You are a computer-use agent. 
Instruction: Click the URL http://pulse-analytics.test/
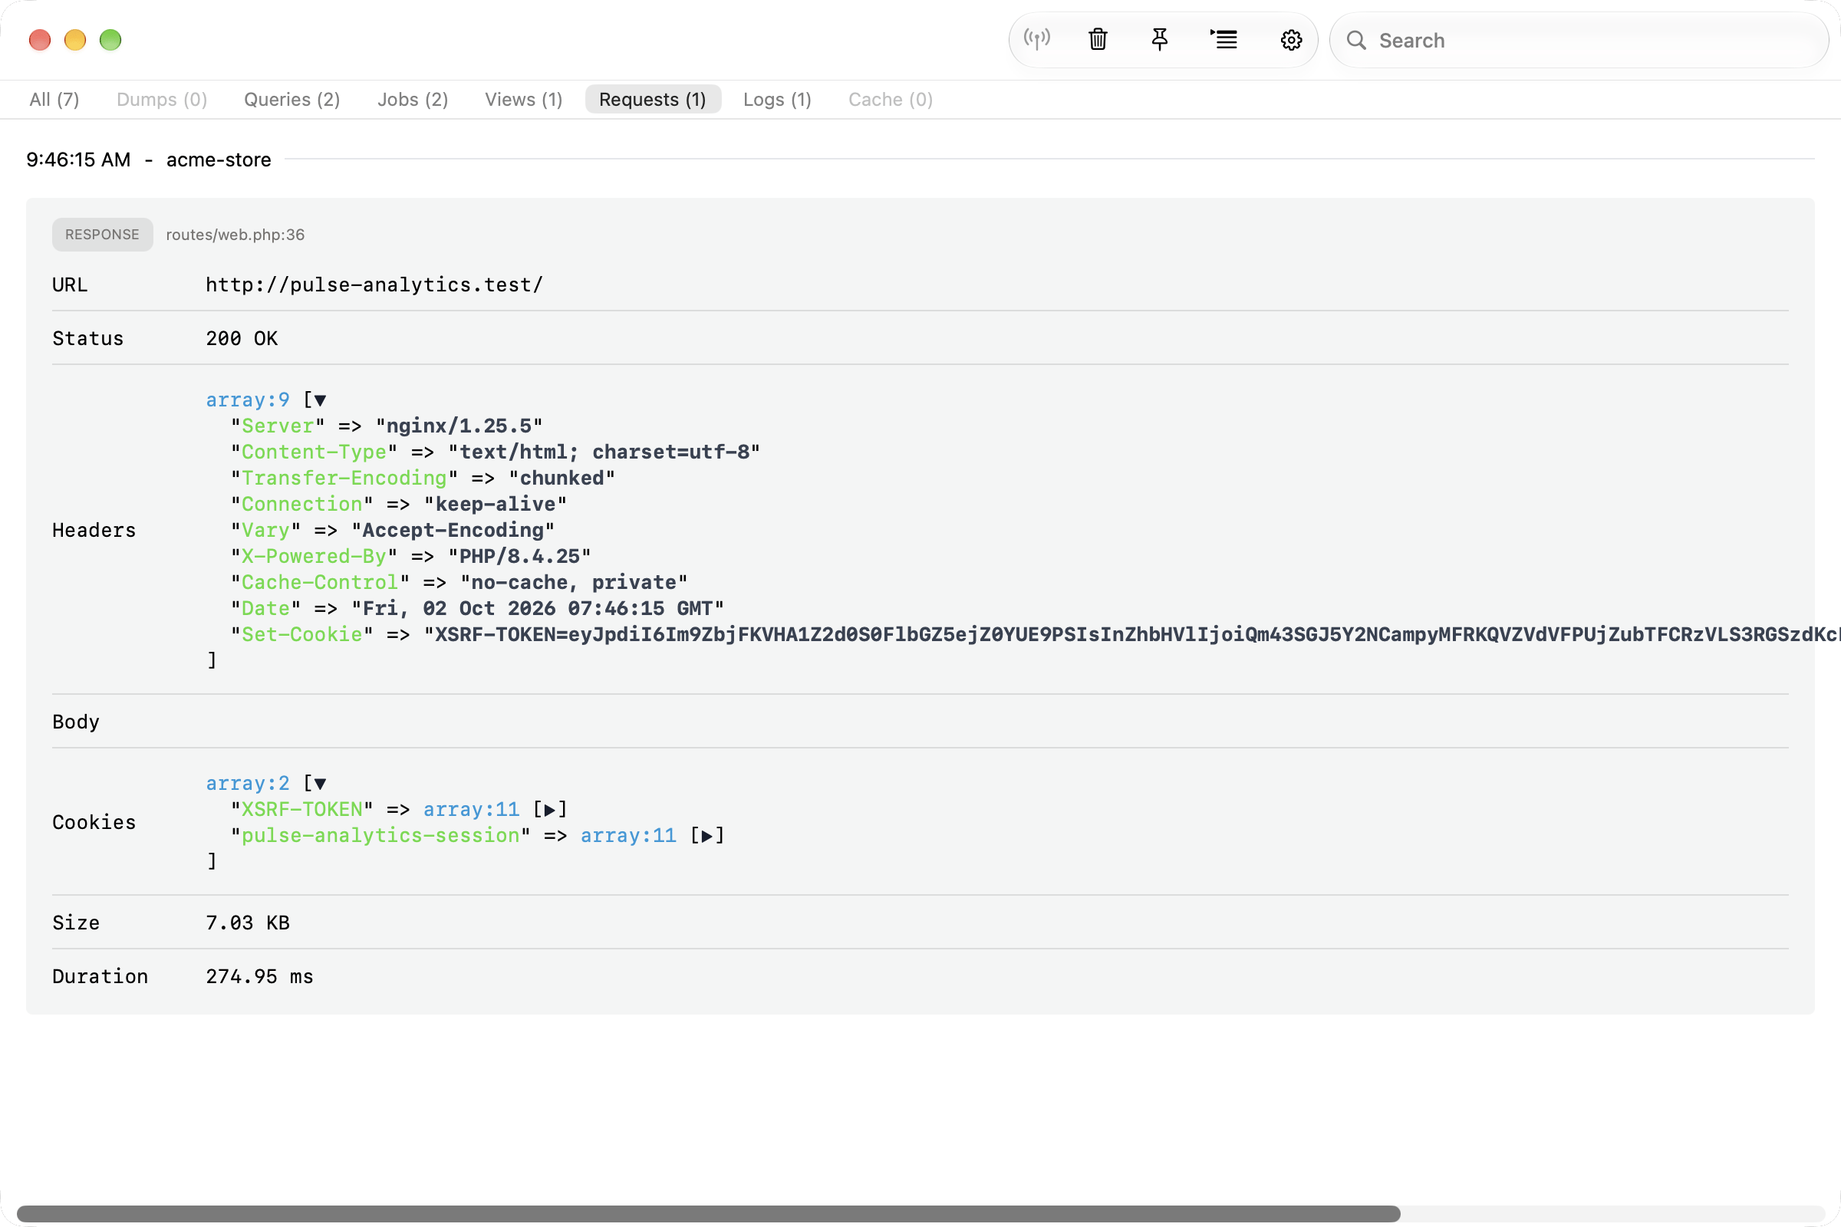374,285
